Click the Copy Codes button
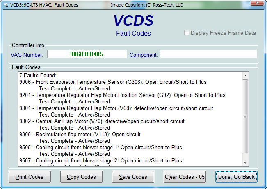Viewport: 267px width, 189px height. pyautogui.click(x=81, y=177)
